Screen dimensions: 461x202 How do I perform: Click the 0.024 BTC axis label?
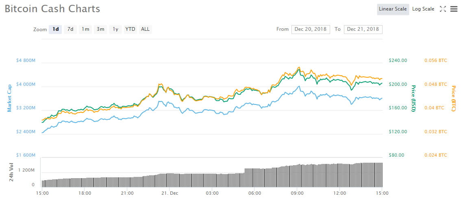435,155
